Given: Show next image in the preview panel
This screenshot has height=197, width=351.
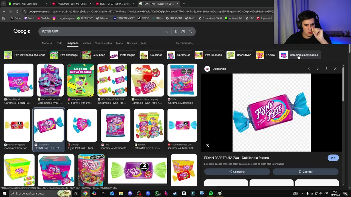Looking at the screenshot, I should pyautogui.click(x=318, y=69).
